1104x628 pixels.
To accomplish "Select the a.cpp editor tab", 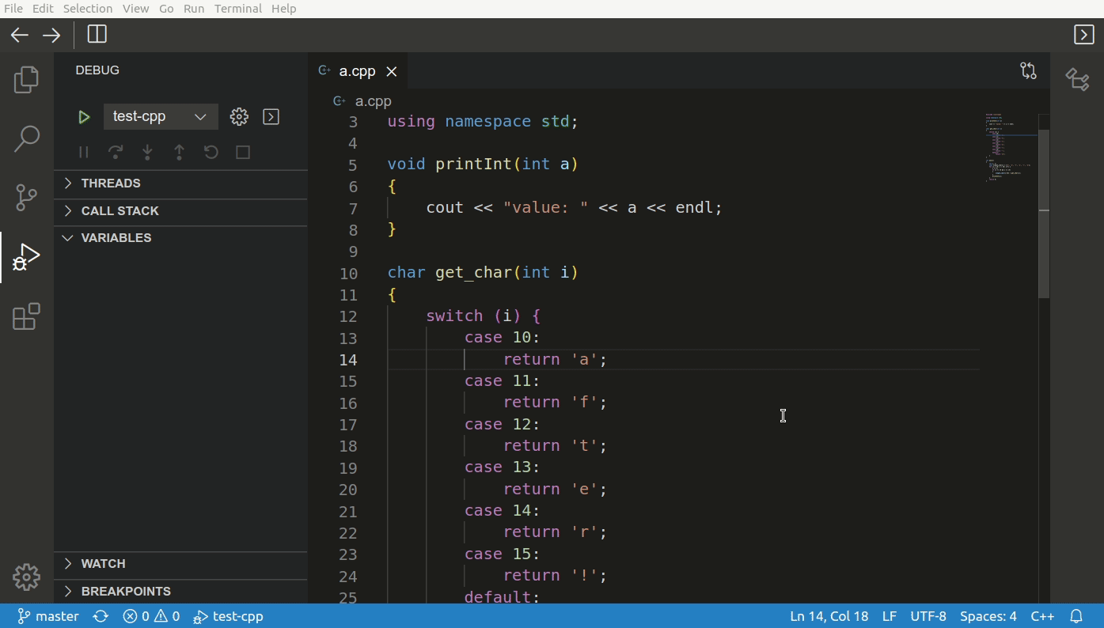I will [x=358, y=71].
